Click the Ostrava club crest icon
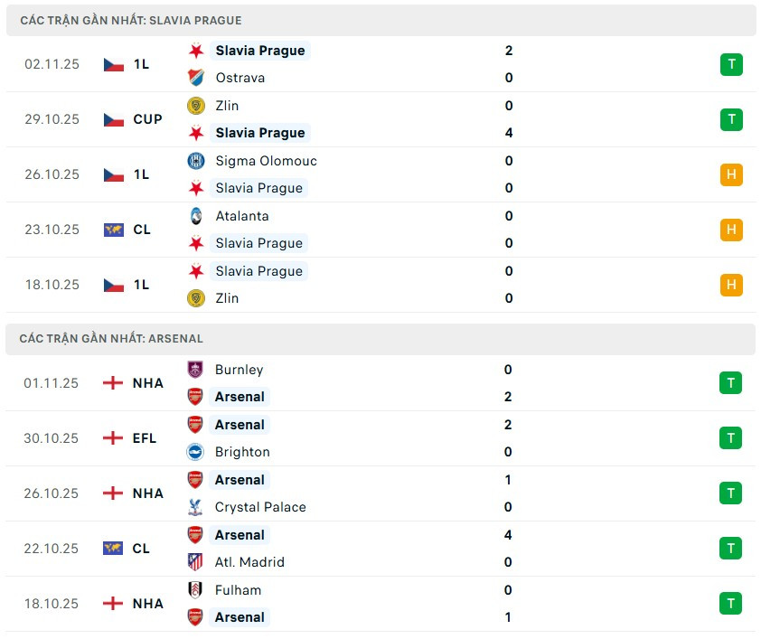This screenshot has width=761, height=639. pos(195,78)
